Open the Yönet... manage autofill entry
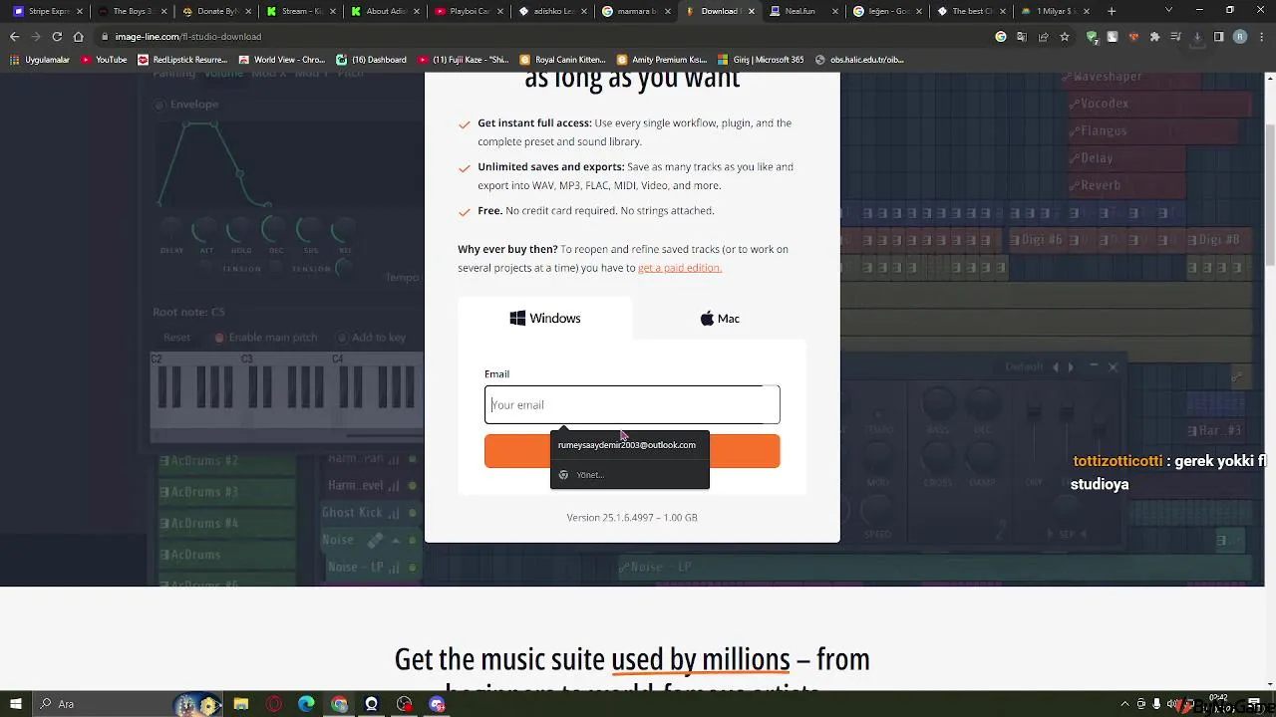Screen dimensions: 1276x717 [630, 475]
